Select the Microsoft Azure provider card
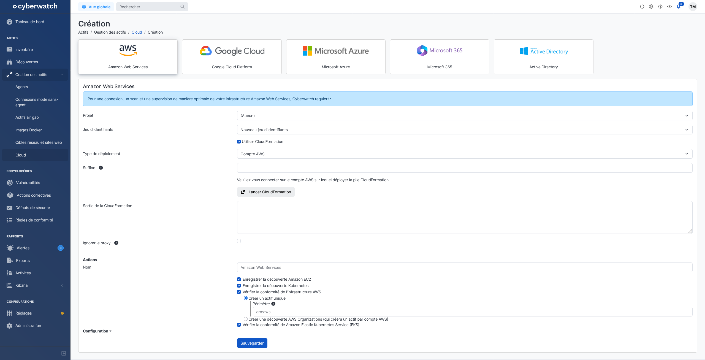The width and height of the screenshot is (705, 360). 335,57
